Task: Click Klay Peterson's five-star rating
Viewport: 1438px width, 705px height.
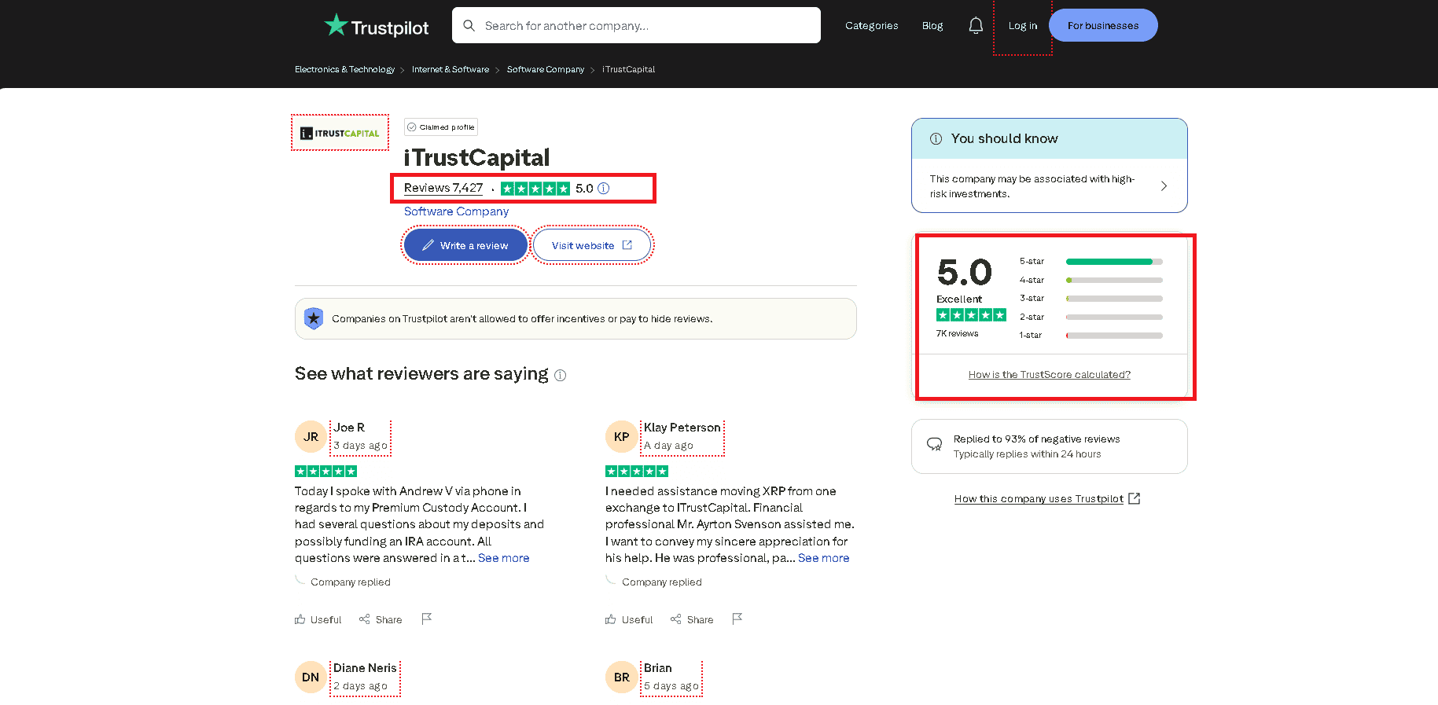Action: click(x=637, y=471)
